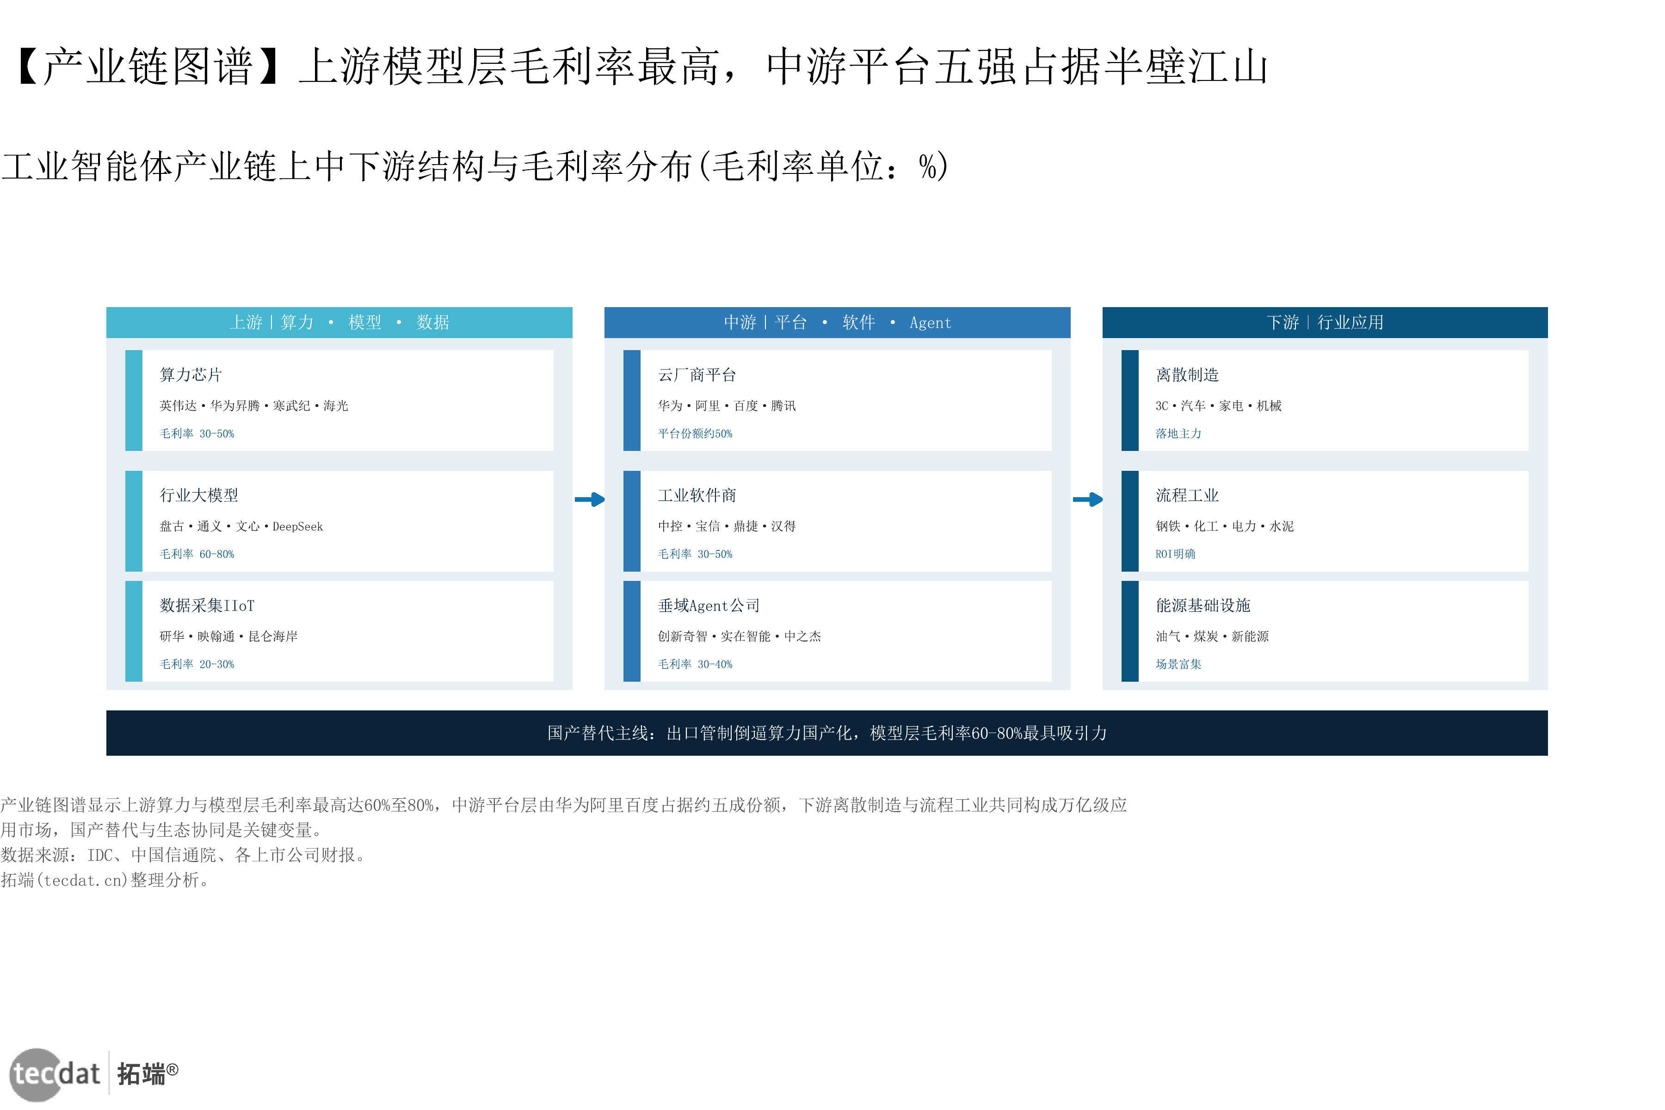Click the 算力芯片 card title

pyautogui.click(x=191, y=375)
